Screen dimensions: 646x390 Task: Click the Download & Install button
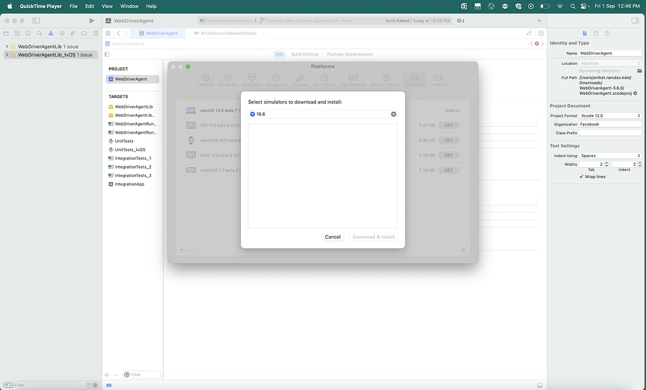pyautogui.click(x=373, y=237)
